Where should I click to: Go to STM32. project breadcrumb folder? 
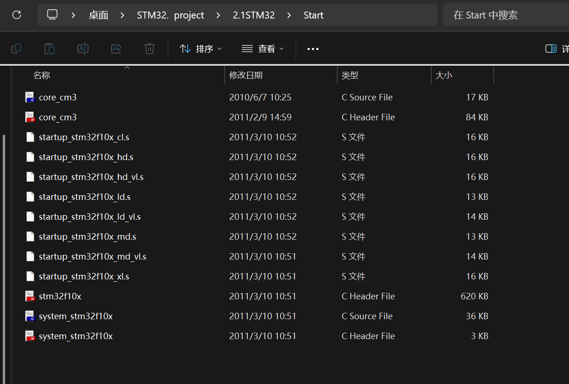coord(170,15)
